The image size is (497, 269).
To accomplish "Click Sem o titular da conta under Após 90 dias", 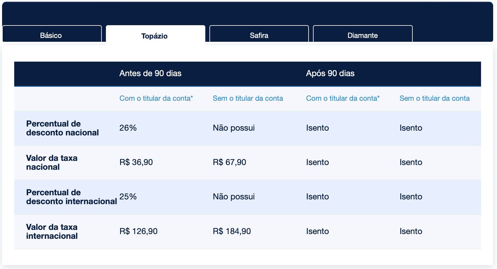I will tap(435, 98).
